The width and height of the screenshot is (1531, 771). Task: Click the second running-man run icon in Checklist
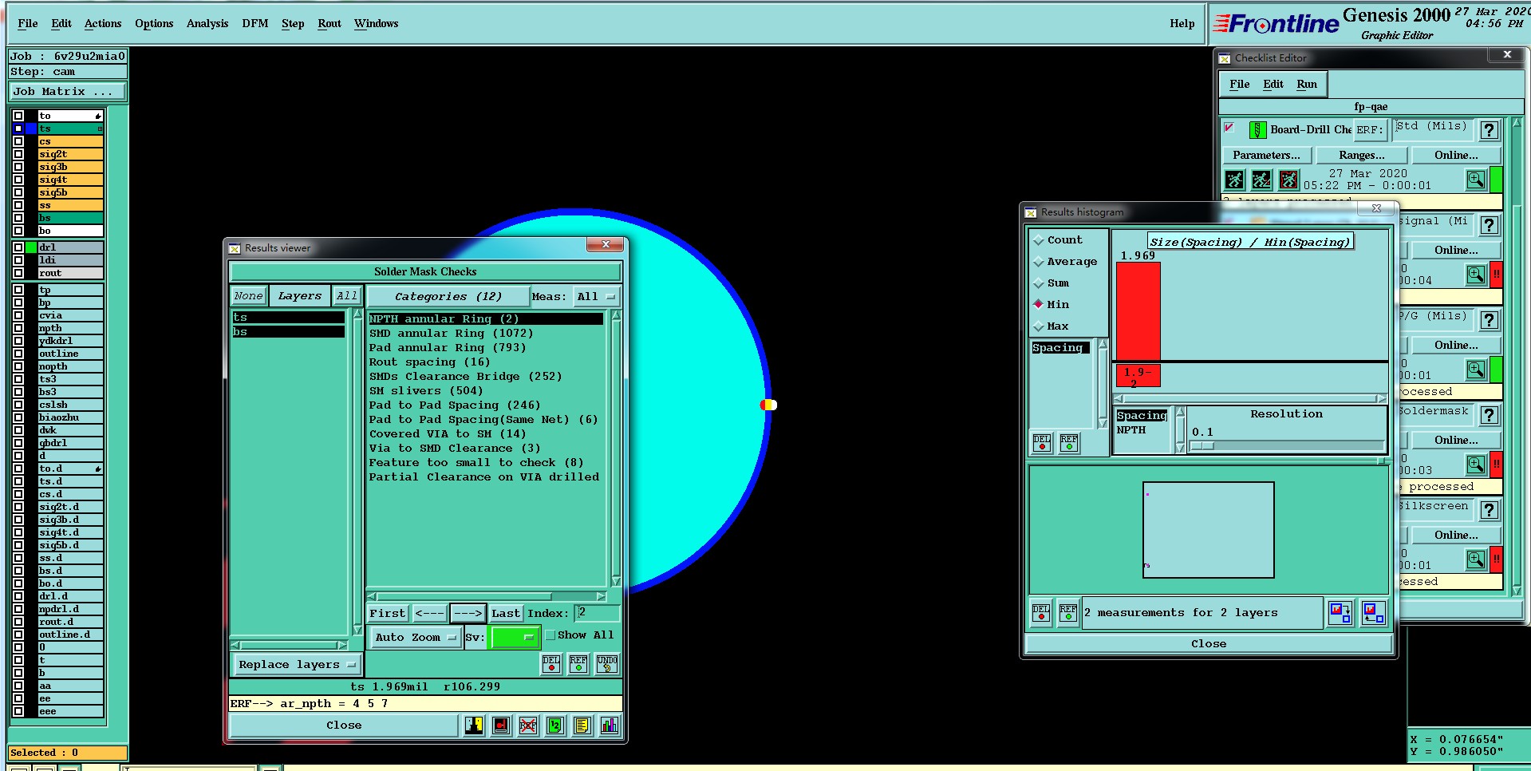(x=1261, y=180)
